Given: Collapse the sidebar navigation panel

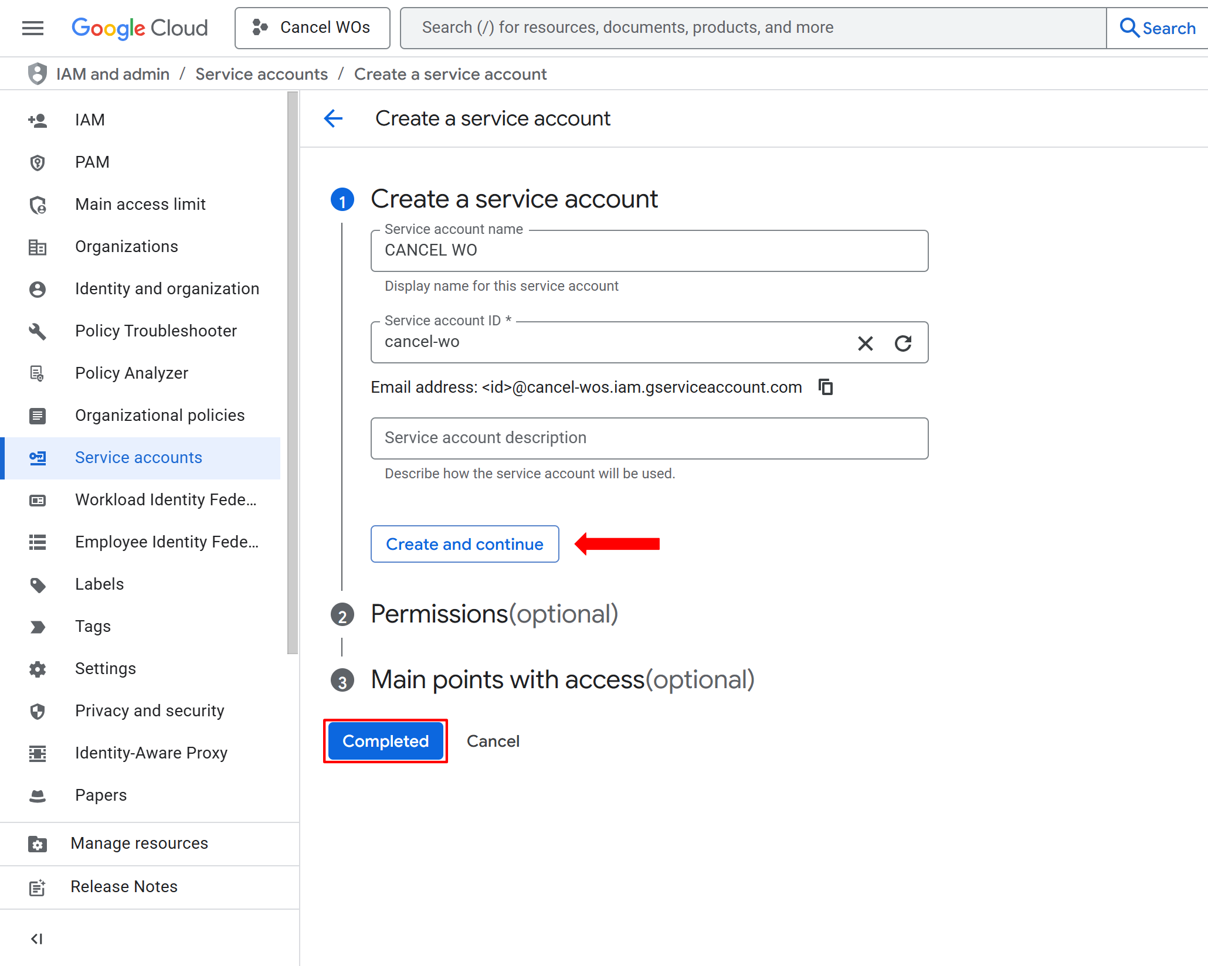Looking at the screenshot, I should [37, 938].
